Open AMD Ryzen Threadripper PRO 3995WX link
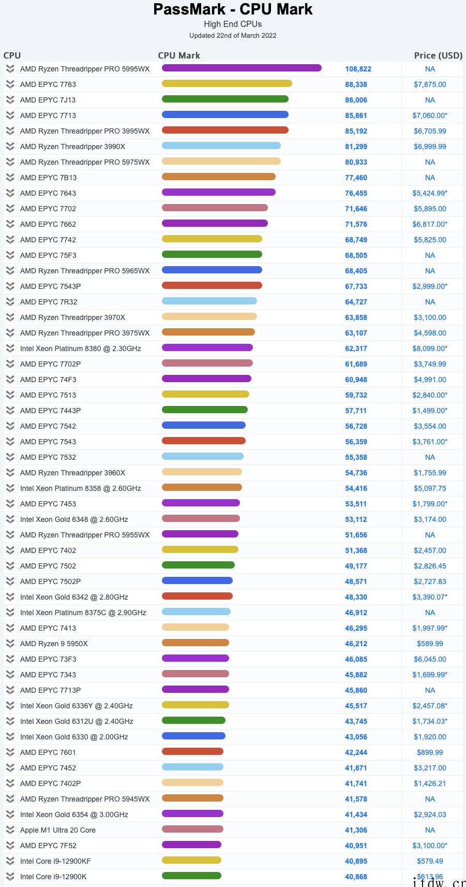Image resolution: width=466 pixels, height=887 pixels. click(x=85, y=131)
